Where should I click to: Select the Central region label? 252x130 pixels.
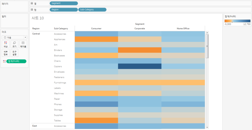pyautogui.click(x=36, y=34)
